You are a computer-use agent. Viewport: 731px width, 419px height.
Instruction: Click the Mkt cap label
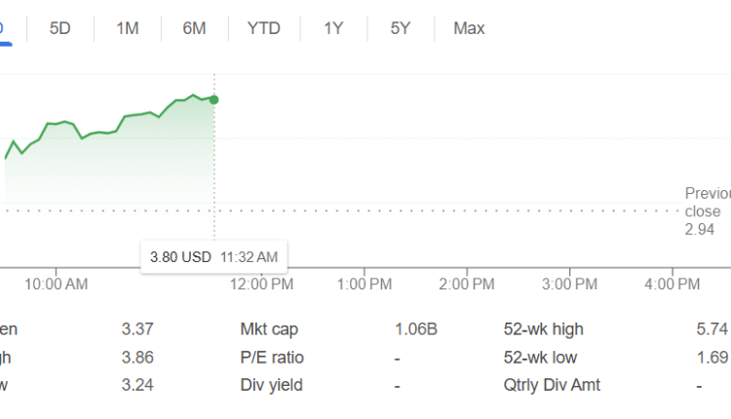click(269, 329)
